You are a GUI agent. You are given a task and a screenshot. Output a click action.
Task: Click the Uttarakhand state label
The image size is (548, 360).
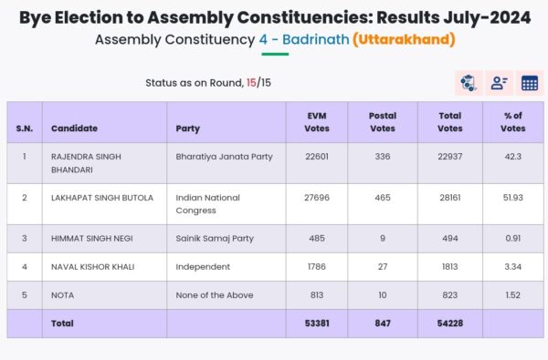404,39
